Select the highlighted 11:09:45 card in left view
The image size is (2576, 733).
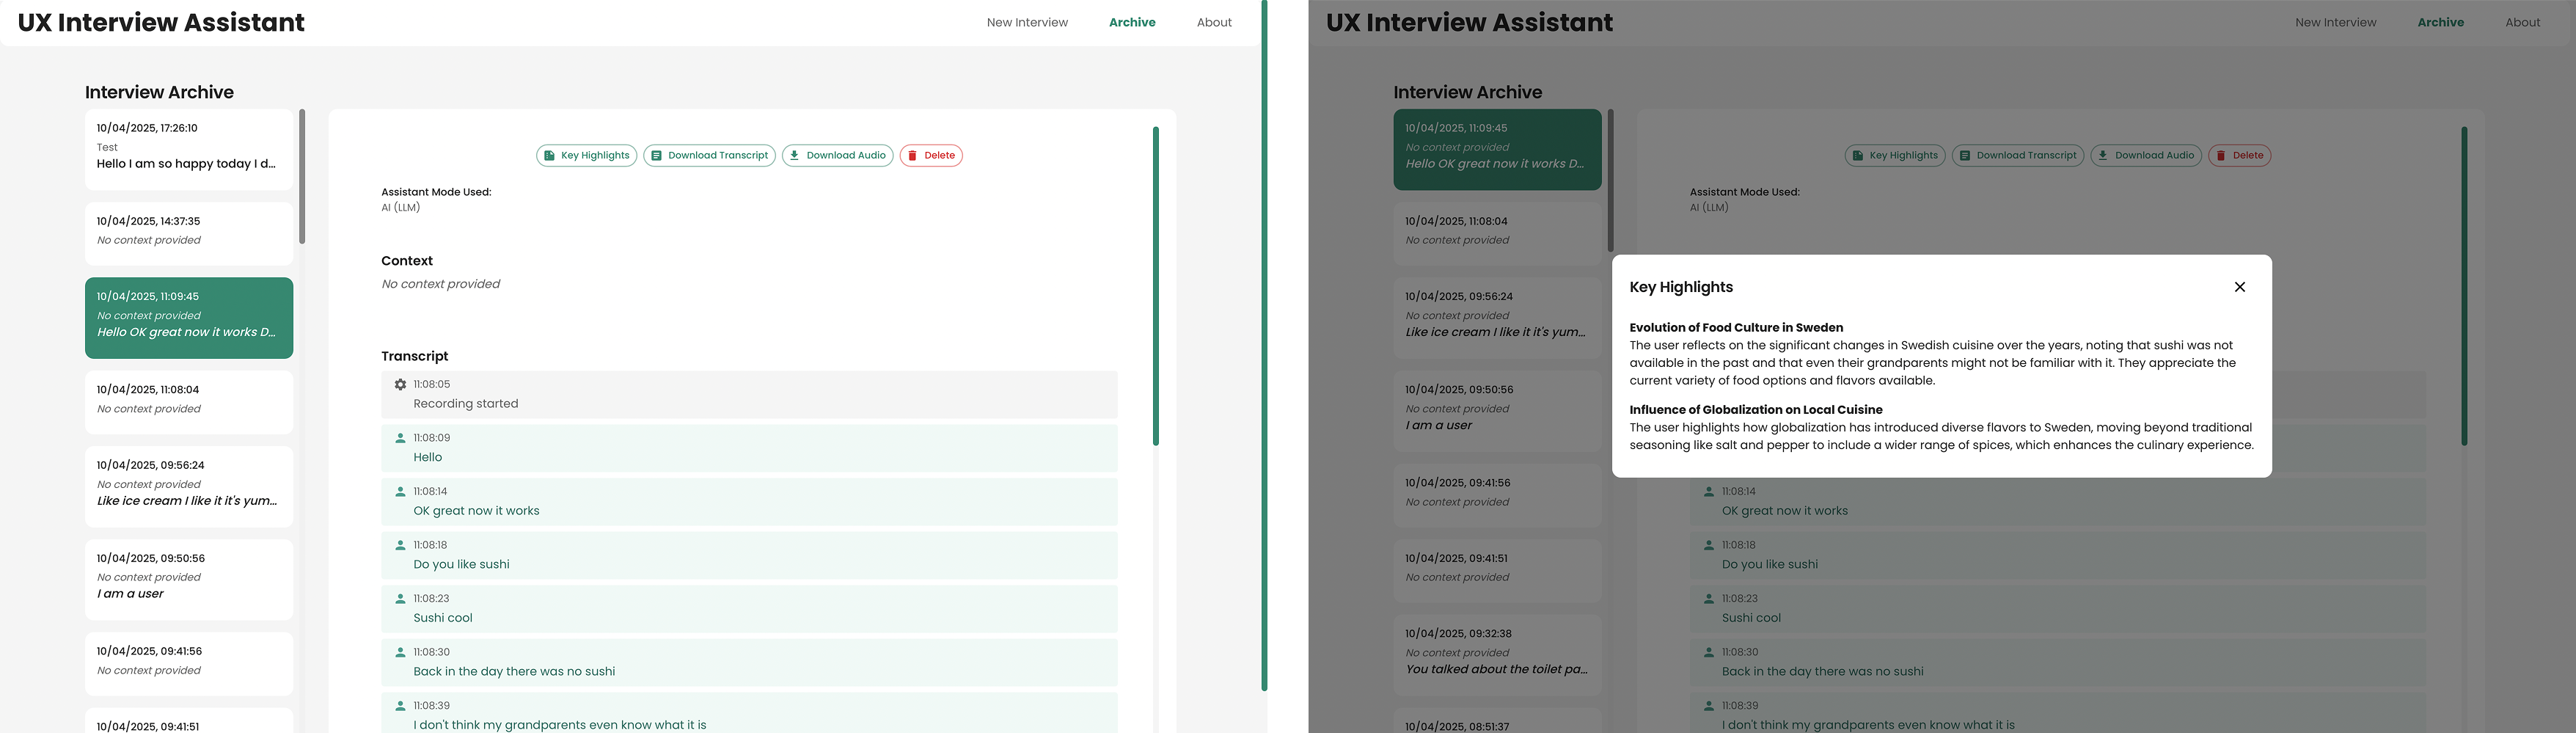(189, 318)
